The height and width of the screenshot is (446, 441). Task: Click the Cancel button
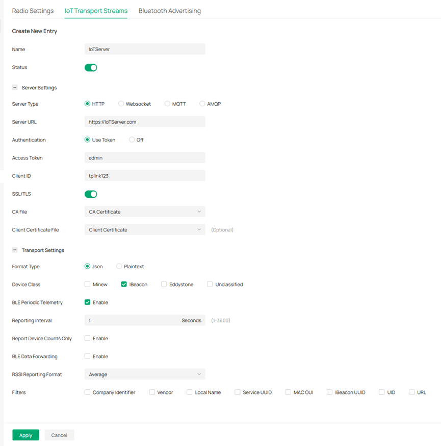[59, 435]
